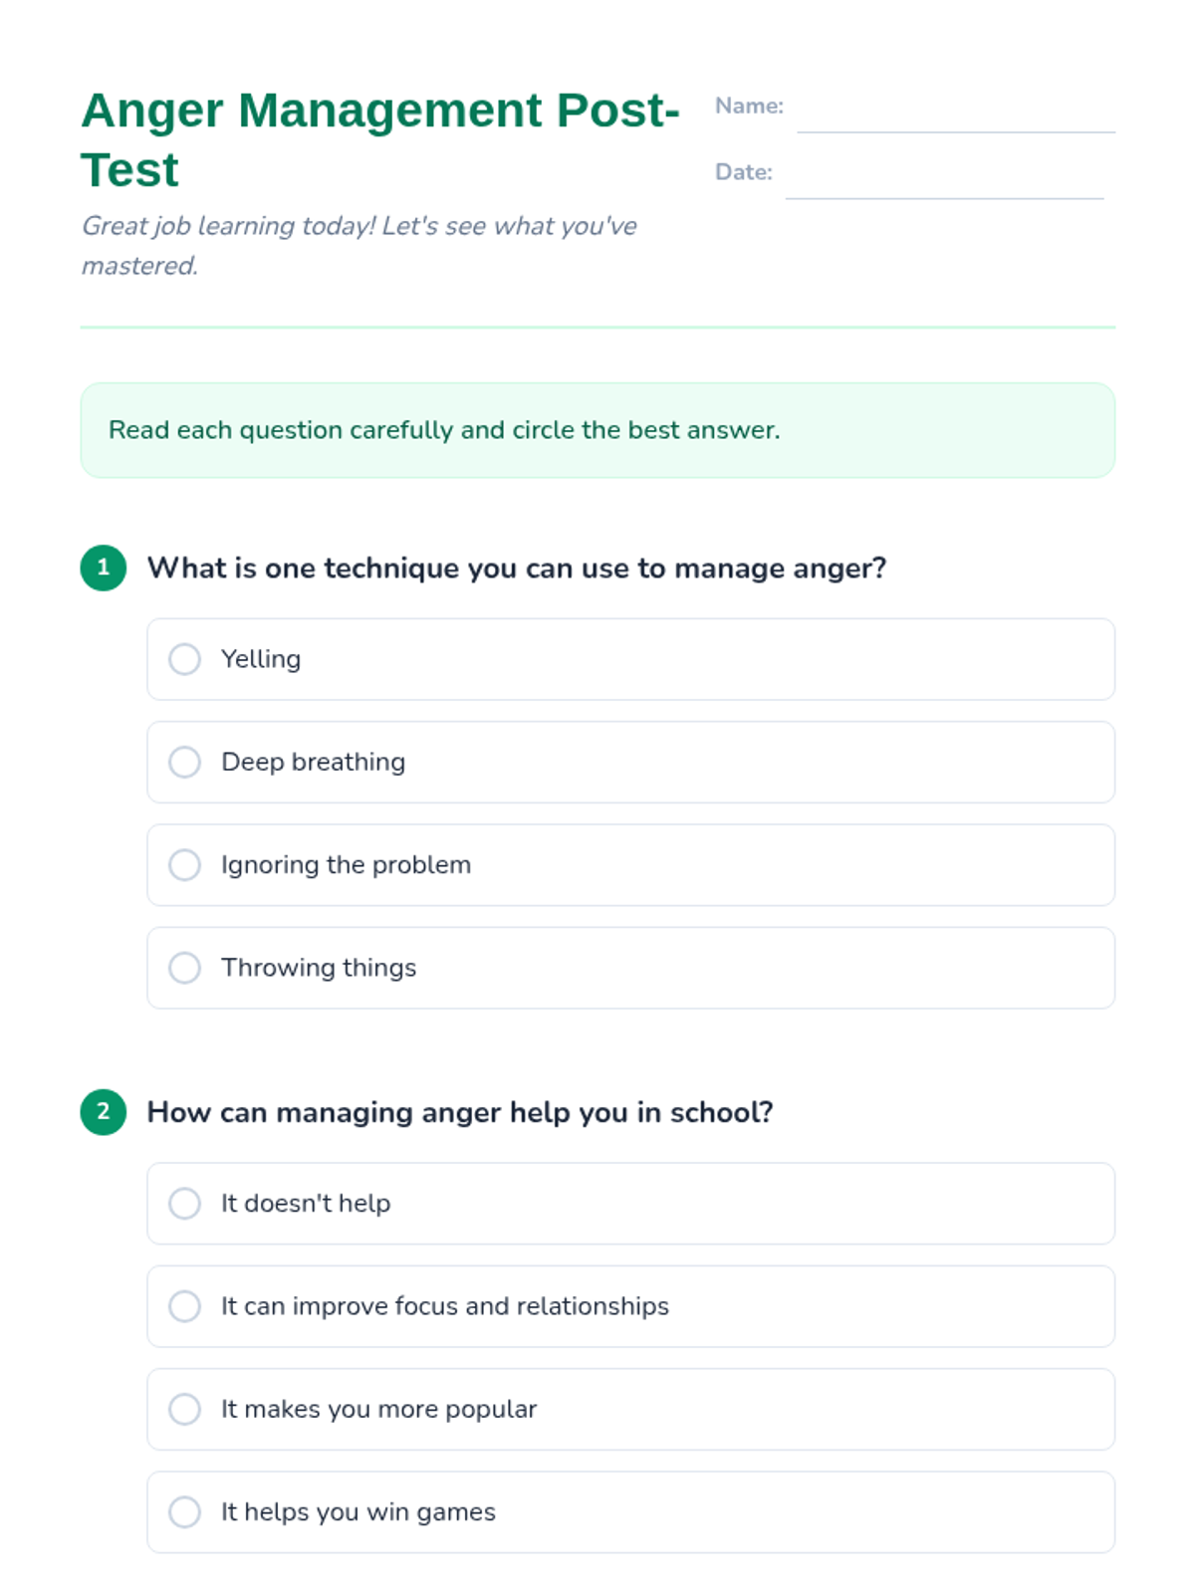This screenshot has height=1593, width=1195.
Task: Click the managing anger in school question text
Action: coord(459,1112)
